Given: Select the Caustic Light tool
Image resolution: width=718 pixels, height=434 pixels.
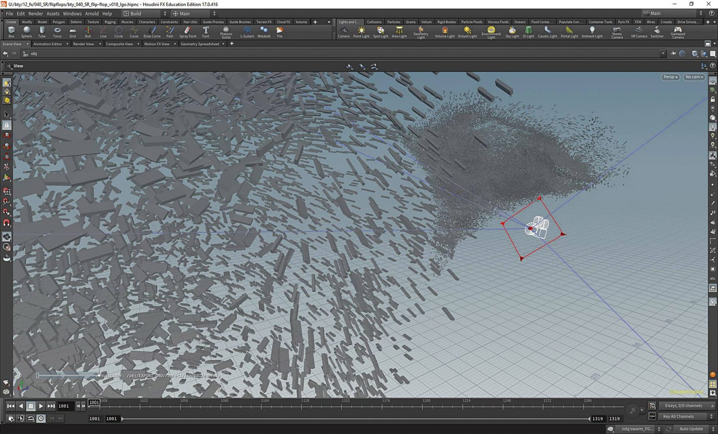Looking at the screenshot, I should (x=547, y=31).
